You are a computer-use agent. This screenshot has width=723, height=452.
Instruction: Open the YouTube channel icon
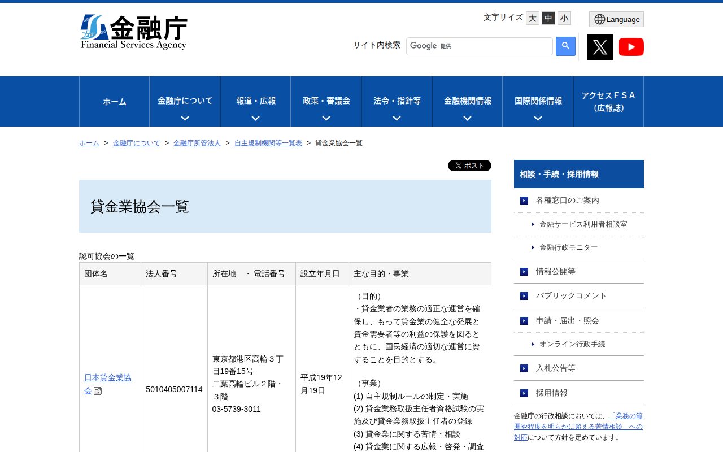tap(631, 47)
